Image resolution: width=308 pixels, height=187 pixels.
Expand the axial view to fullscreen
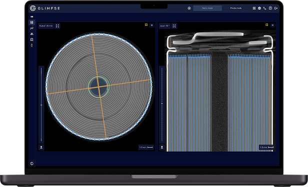(174, 26)
